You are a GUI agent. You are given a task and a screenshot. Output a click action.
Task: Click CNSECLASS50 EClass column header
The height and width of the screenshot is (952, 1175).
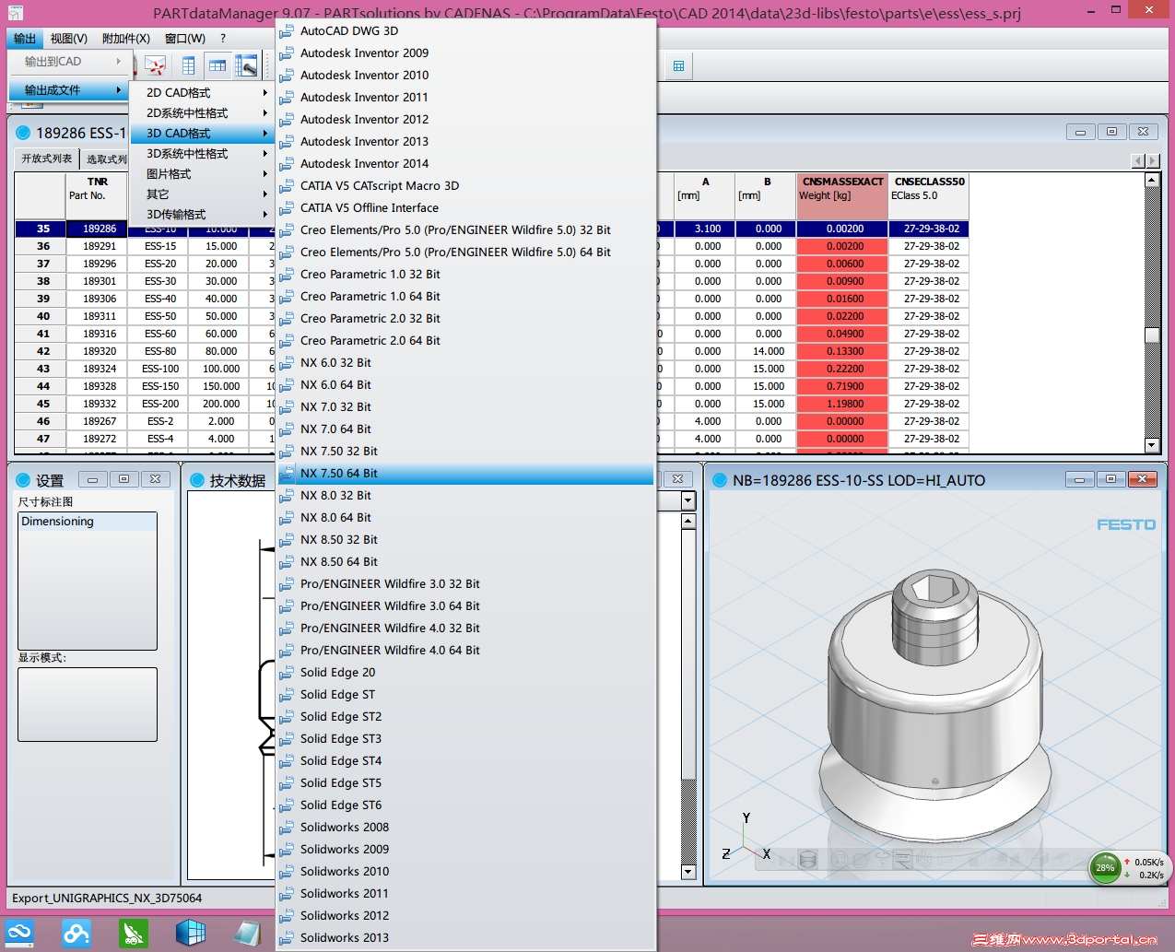point(930,196)
